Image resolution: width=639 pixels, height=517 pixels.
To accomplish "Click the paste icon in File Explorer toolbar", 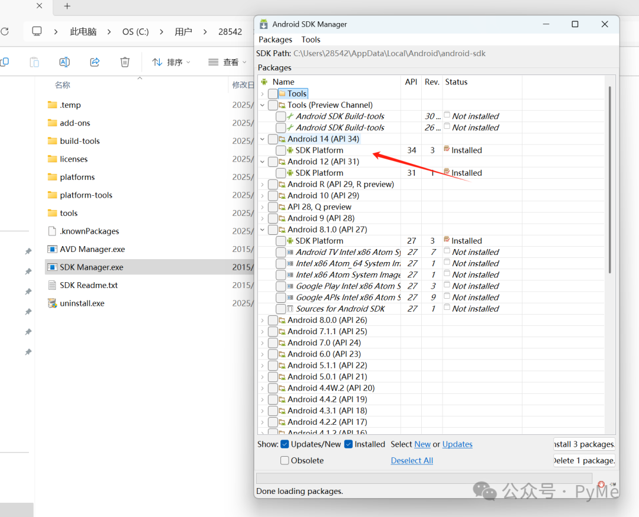I will tap(35, 62).
